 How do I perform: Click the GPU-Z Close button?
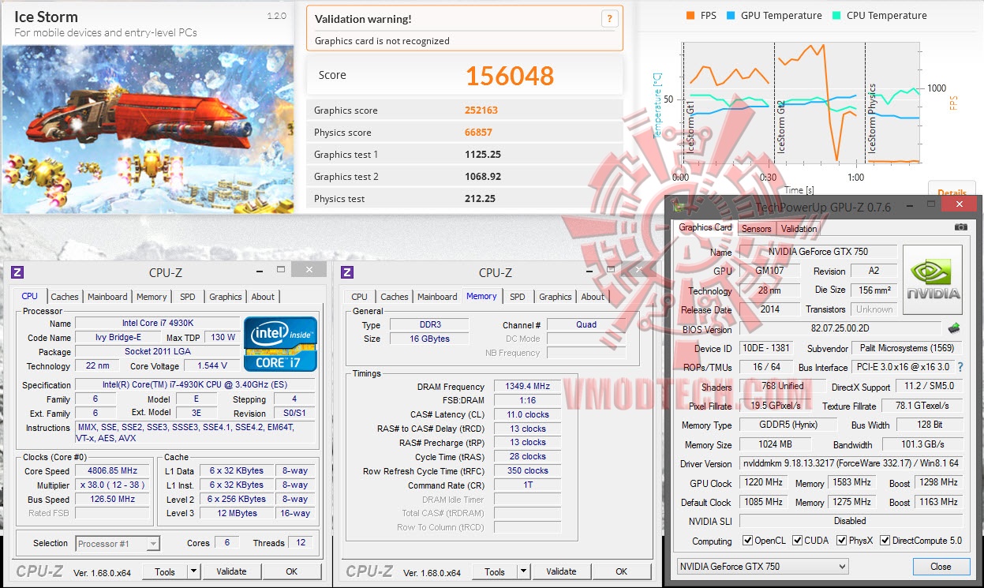coord(941,566)
